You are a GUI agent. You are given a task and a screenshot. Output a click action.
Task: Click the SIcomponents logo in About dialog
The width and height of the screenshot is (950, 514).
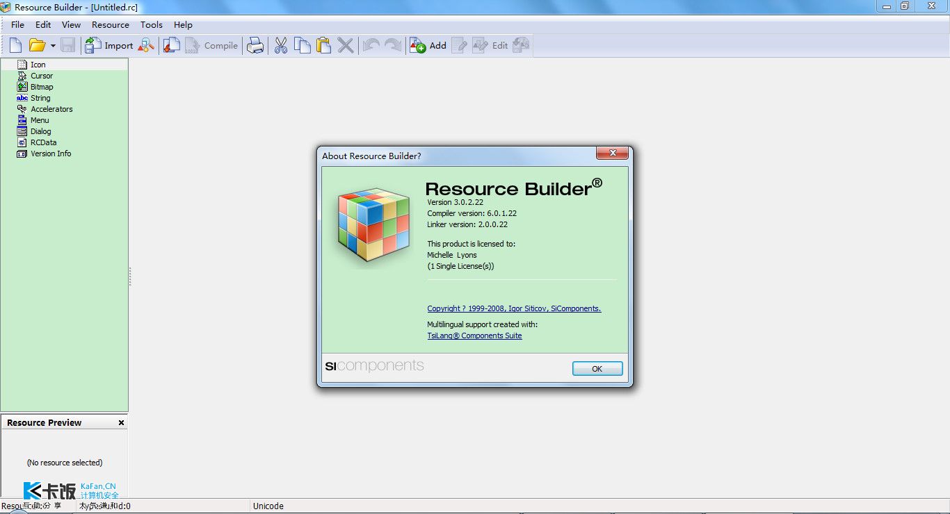click(x=374, y=366)
